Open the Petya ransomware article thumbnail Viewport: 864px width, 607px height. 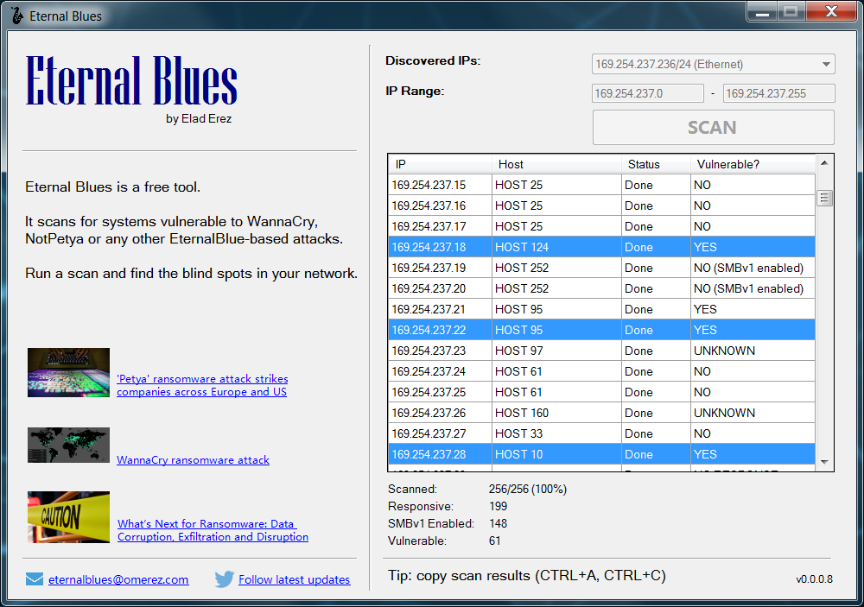coord(68,372)
